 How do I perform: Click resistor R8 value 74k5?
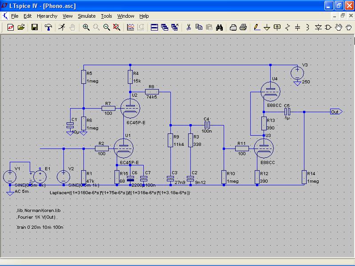(151, 97)
